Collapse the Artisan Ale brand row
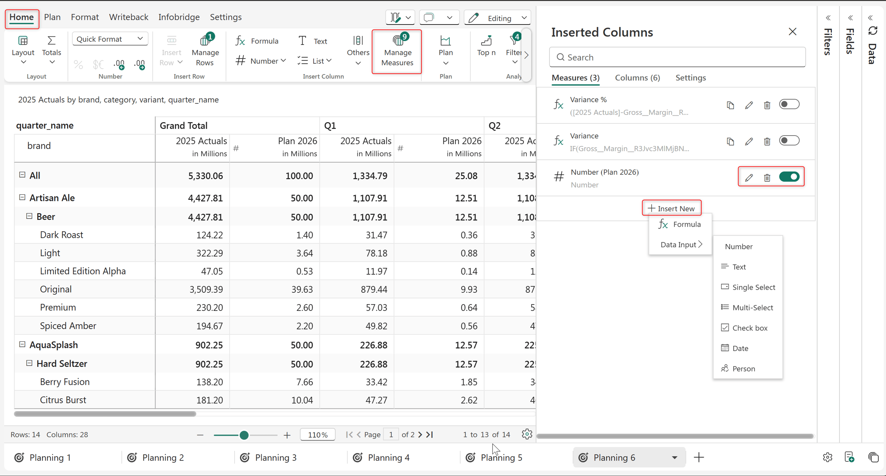Viewport: 886px width, 476px height. [22, 197]
